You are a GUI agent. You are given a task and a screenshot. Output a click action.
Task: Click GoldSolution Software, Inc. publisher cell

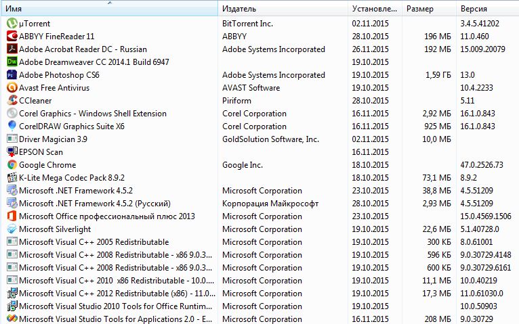point(270,139)
